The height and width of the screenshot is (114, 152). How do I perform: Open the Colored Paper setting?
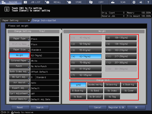coord(19,61)
